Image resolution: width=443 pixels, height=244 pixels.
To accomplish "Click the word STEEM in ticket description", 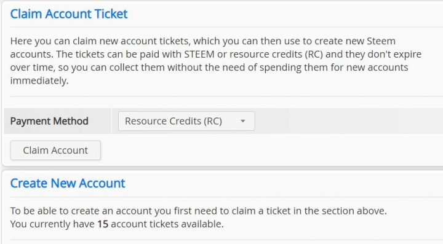I will tap(199, 54).
